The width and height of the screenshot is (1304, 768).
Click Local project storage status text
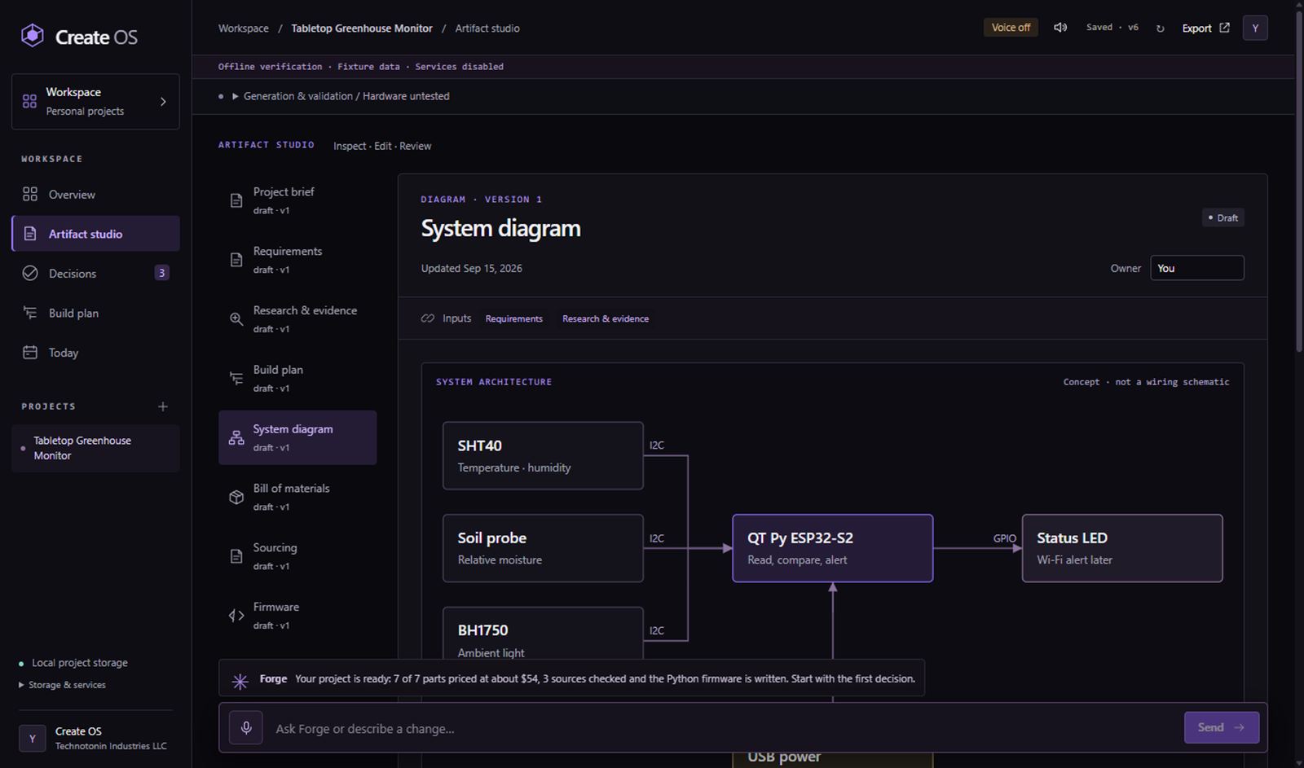[x=80, y=663]
